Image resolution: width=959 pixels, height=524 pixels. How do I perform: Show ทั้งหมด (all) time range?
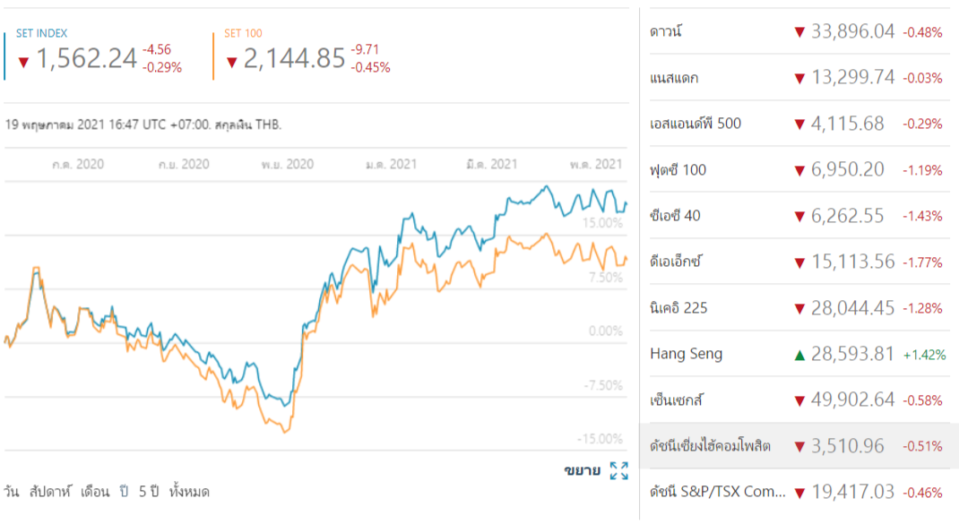click(x=189, y=492)
